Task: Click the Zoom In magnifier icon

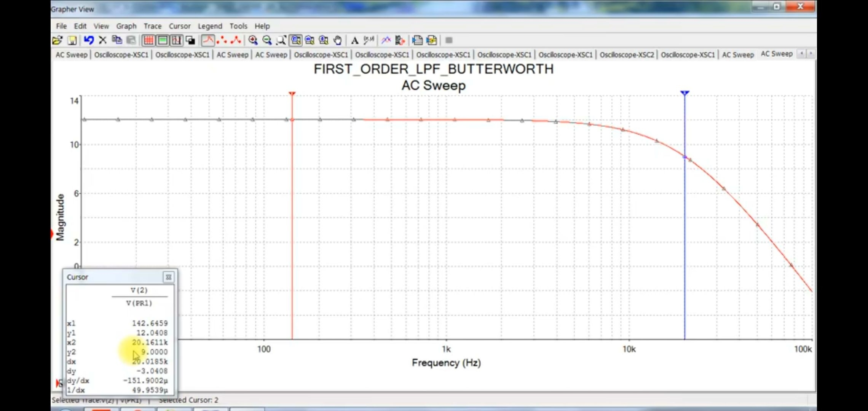Action: pos(253,40)
